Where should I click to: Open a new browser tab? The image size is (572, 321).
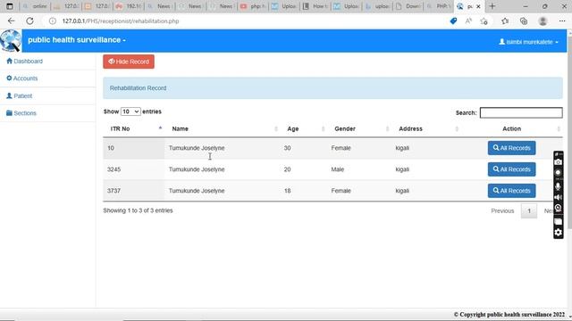(x=492, y=6)
